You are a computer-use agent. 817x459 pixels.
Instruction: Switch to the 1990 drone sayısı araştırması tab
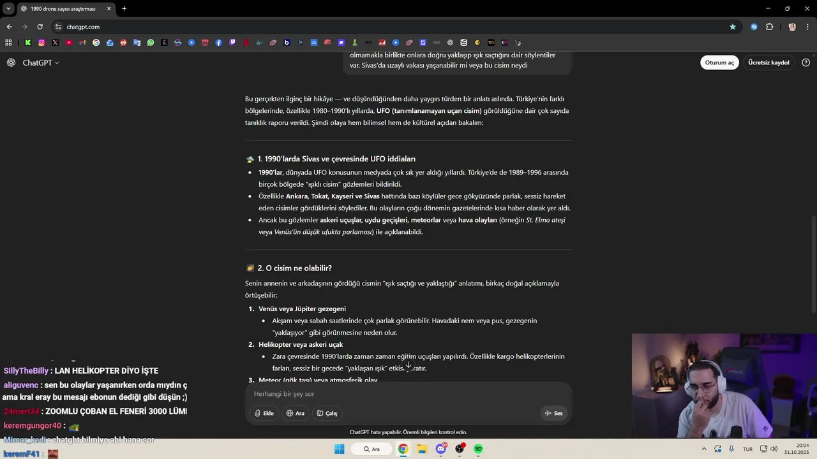tap(63, 8)
